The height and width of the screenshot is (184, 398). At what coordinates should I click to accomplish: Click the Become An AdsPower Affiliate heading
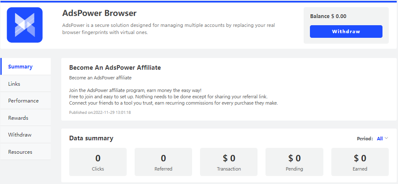tap(115, 68)
